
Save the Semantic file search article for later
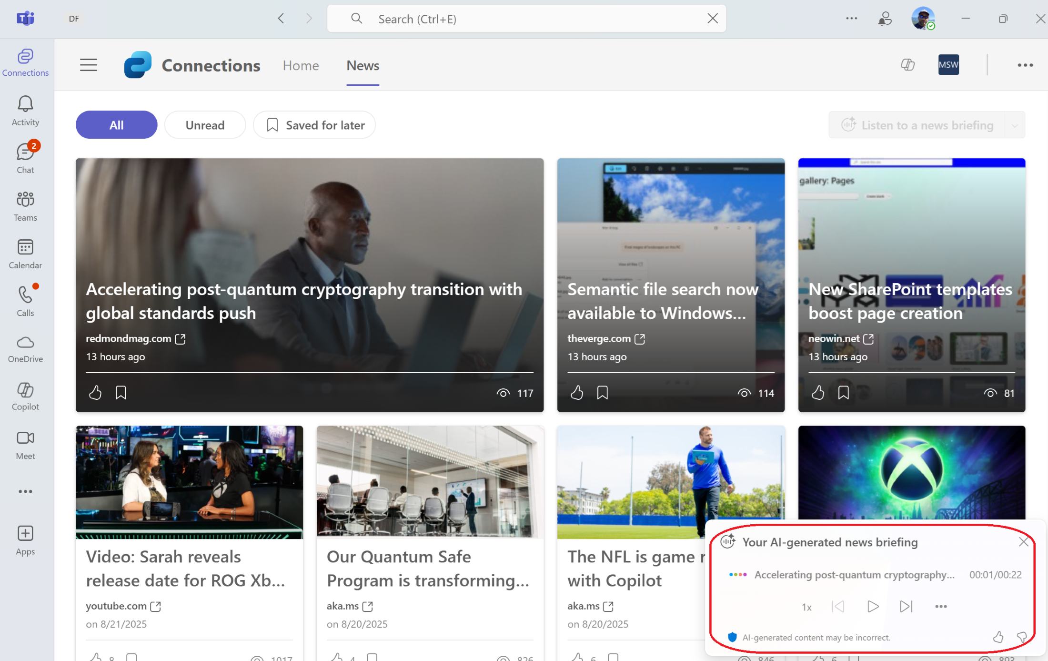click(x=603, y=393)
